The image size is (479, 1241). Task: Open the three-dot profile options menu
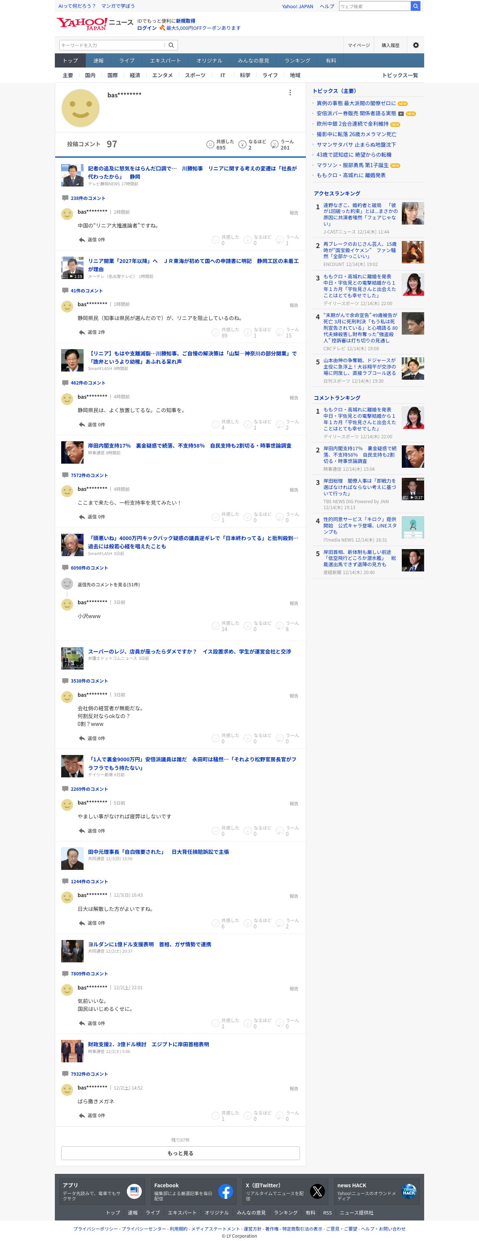pos(290,93)
